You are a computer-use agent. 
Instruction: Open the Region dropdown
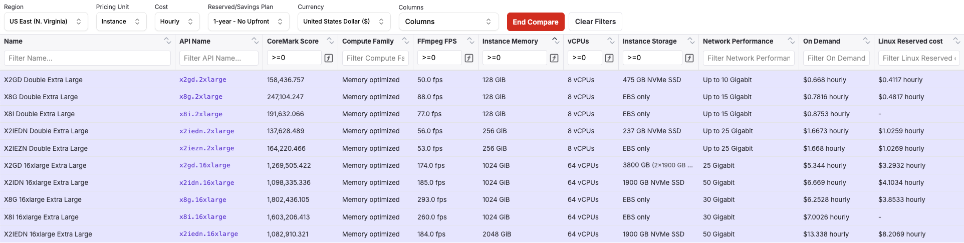click(46, 22)
